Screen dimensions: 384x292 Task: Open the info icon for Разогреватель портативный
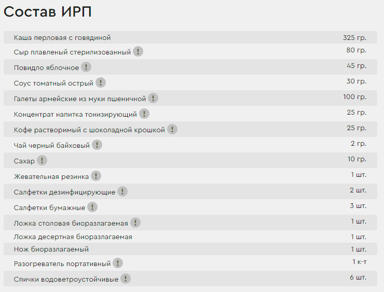coord(118,263)
